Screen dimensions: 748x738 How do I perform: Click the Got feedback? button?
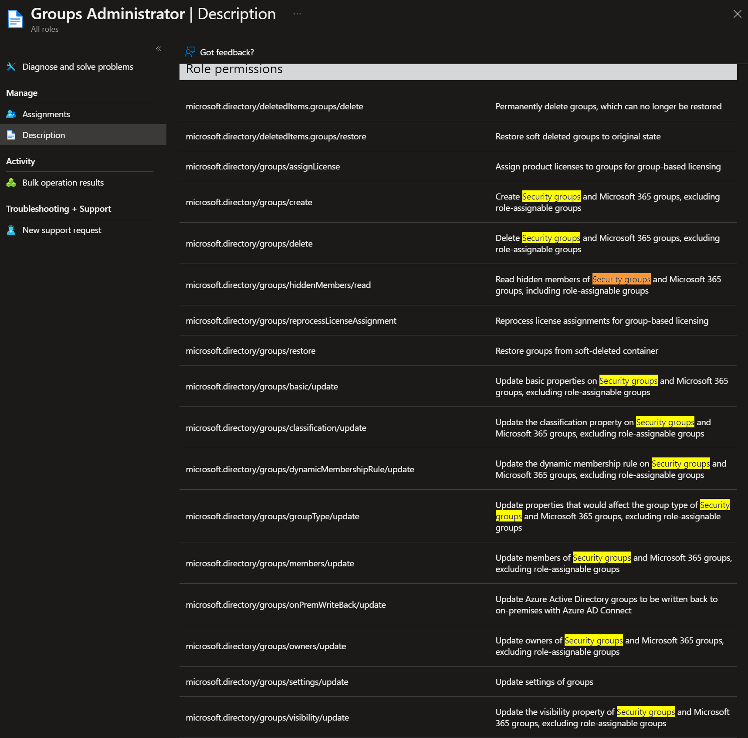click(227, 52)
